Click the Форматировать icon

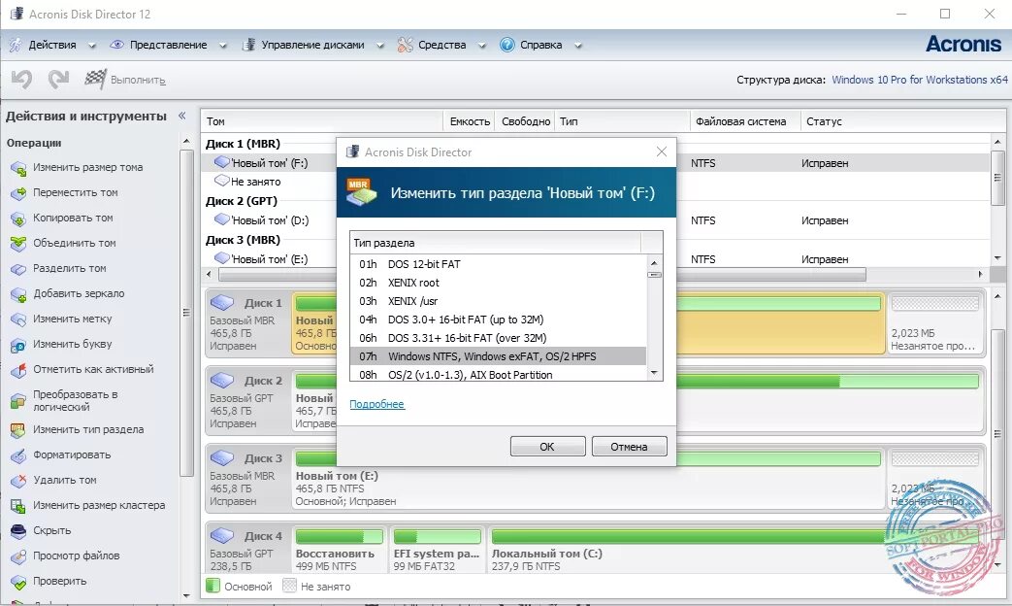point(18,455)
